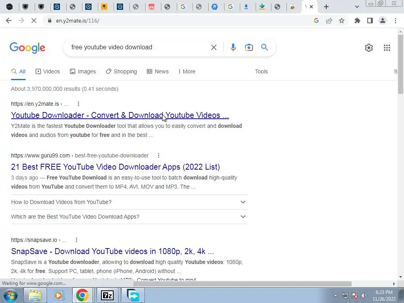Click the guru99.com result URL
The height and width of the screenshot is (303, 404).
[80, 155]
